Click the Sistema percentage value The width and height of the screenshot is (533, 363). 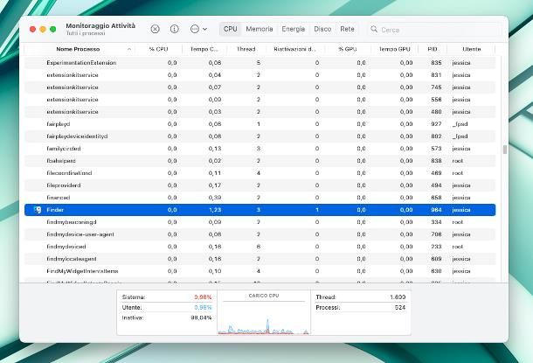pyautogui.click(x=203, y=297)
